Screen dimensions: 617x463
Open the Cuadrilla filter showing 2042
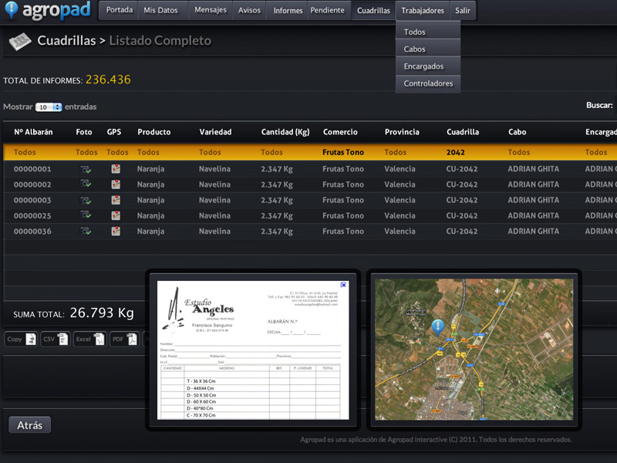coord(455,153)
